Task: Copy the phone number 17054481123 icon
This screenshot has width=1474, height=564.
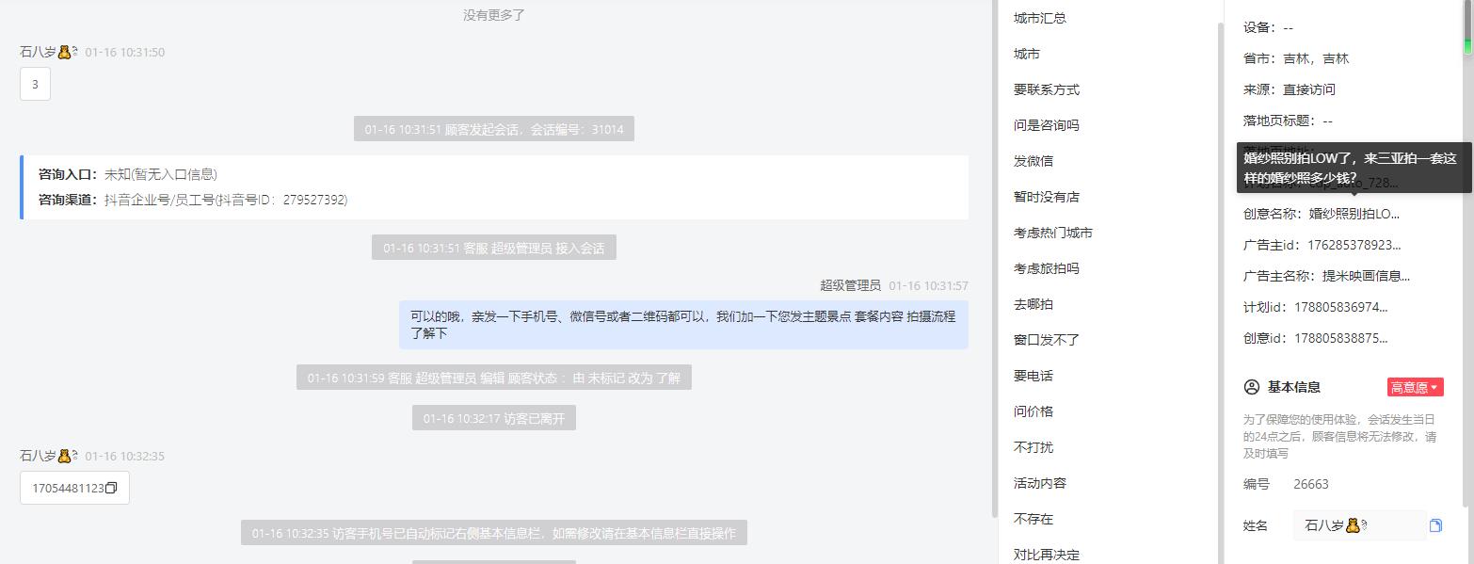Action: click(x=111, y=489)
